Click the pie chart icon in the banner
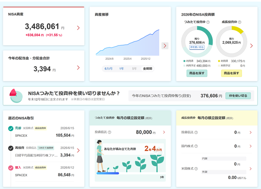 [x=16, y=96]
